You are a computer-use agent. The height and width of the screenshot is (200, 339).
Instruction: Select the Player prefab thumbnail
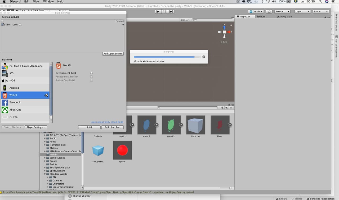(x=220, y=125)
